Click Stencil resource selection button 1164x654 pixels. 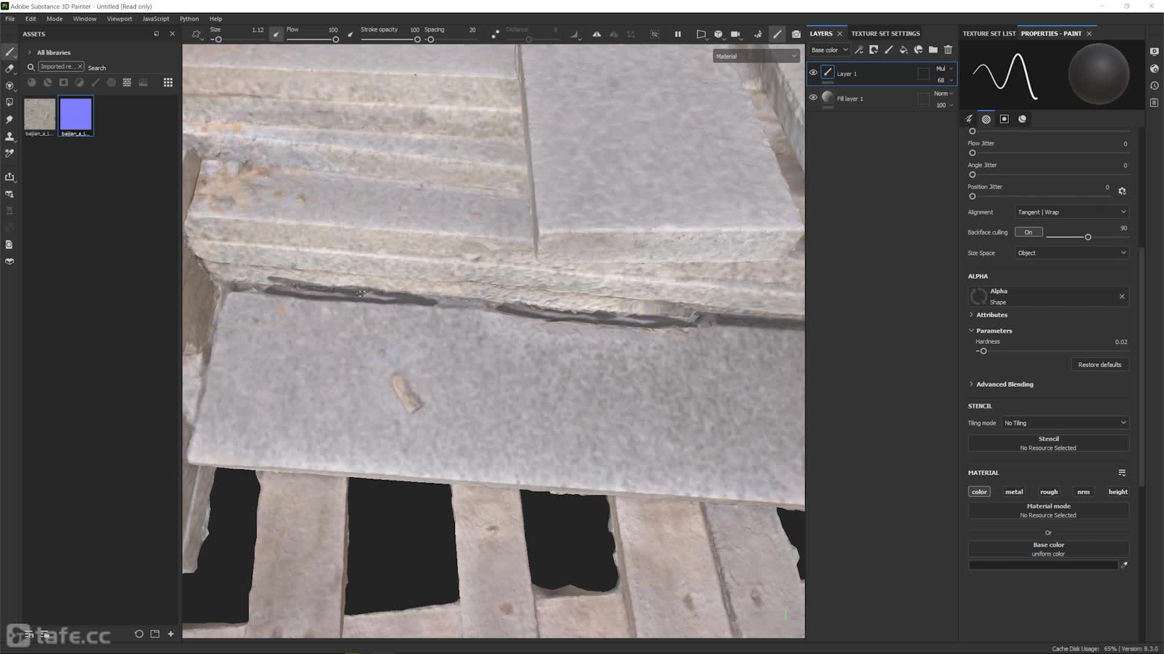(1048, 443)
